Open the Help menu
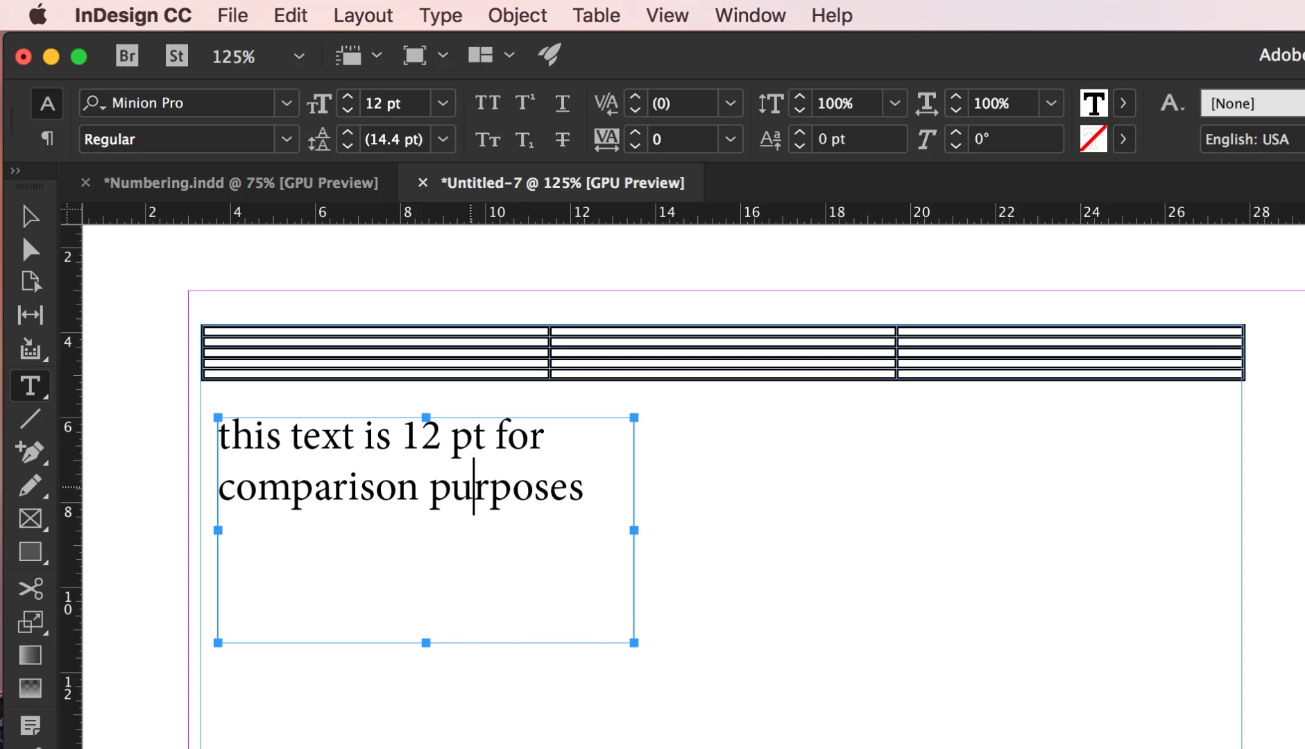Viewport: 1305px width, 749px height. pos(832,15)
